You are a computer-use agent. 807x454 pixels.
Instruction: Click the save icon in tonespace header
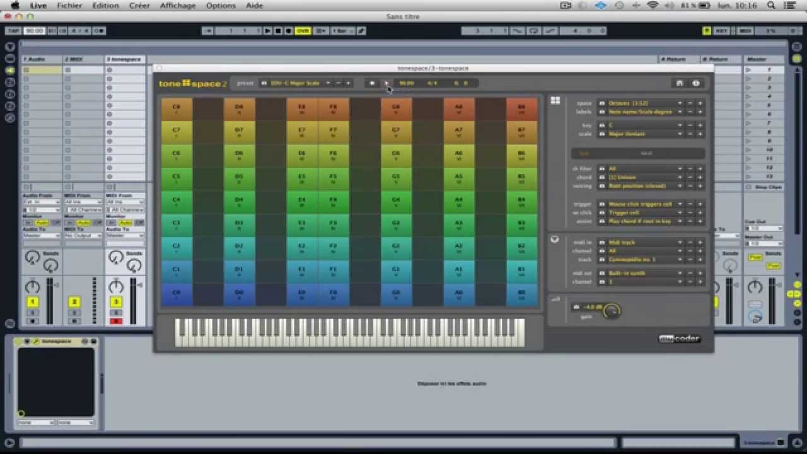(680, 83)
